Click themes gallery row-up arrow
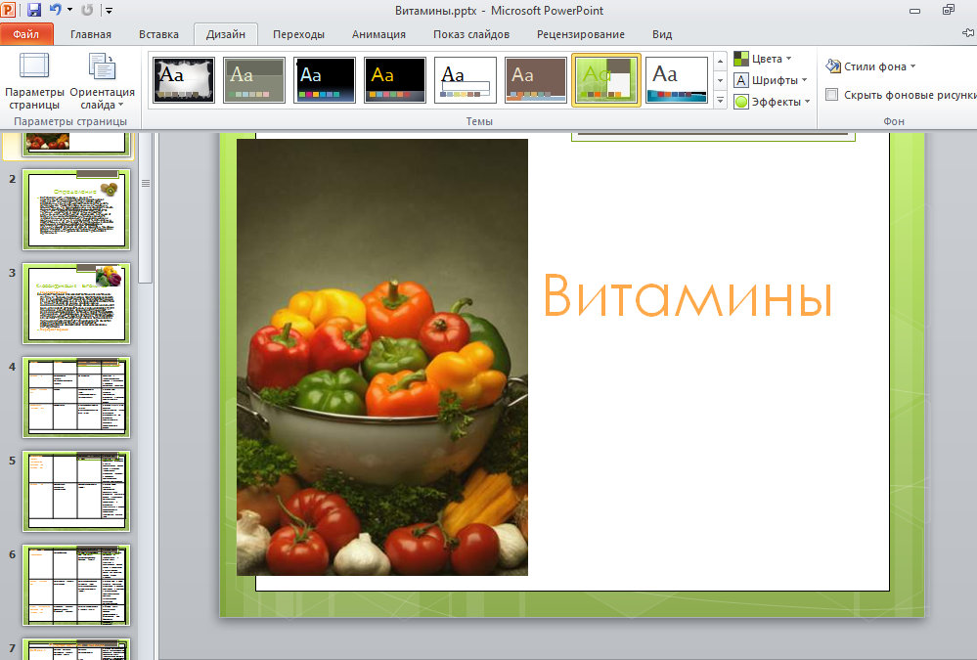Image resolution: width=977 pixels, height=660 pixels. [x=721, y=61]
